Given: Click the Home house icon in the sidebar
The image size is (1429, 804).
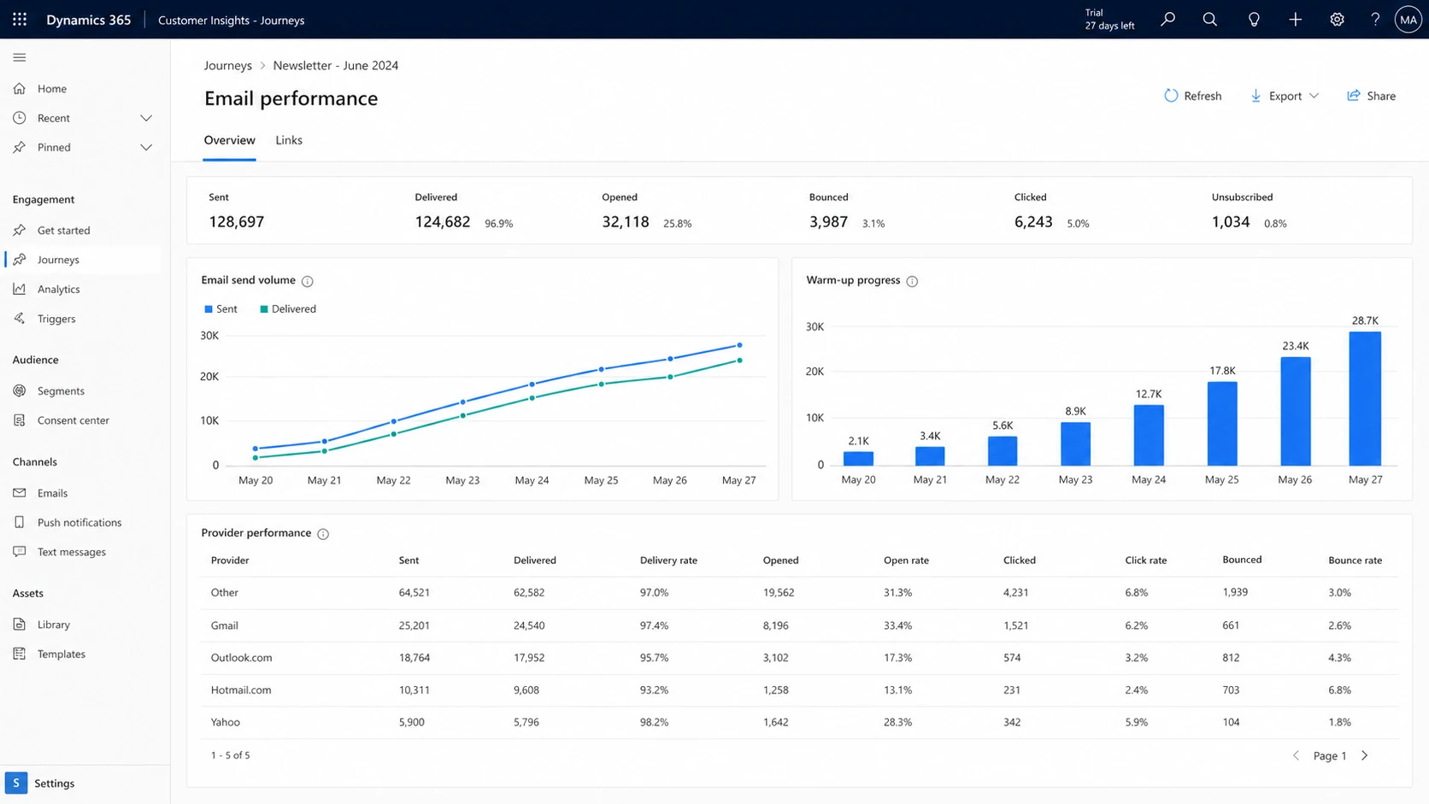Looking at the screenshot, I should click(x=20, y=89).
